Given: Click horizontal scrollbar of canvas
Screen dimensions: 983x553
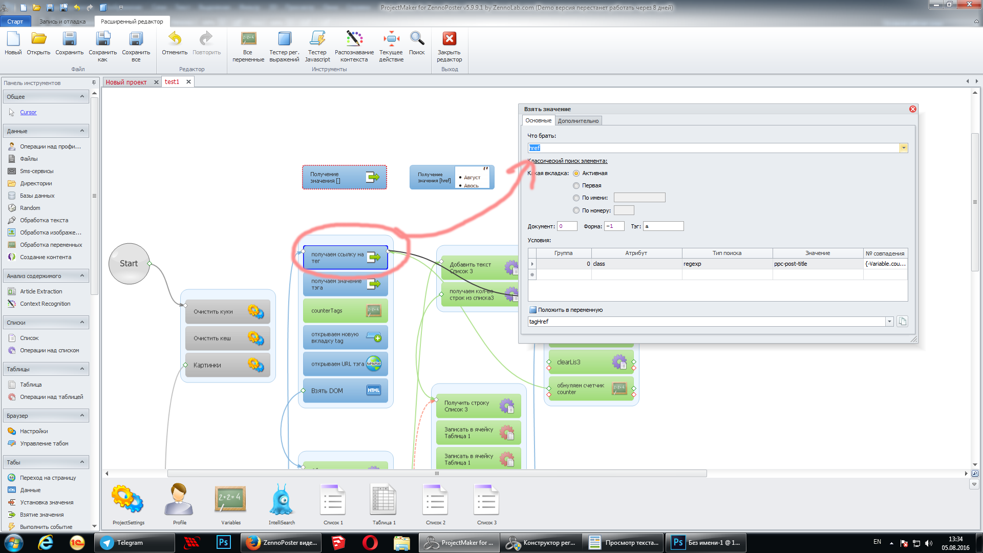Looking at the screenshot, I should point(437,474).
